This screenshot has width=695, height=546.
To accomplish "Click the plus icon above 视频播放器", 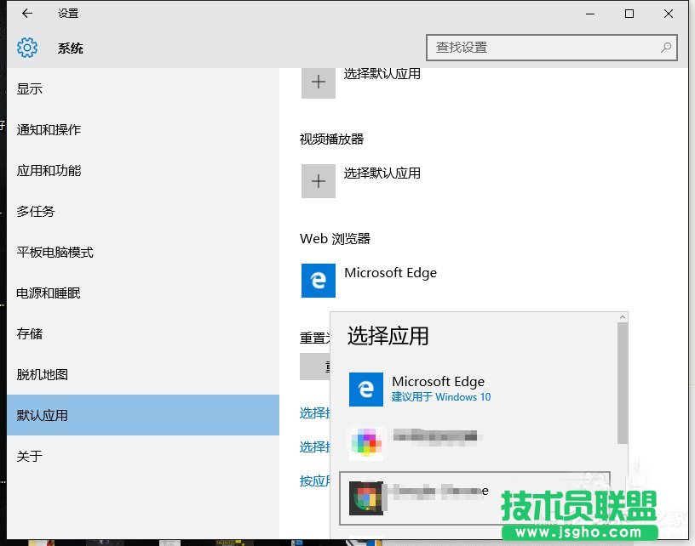I will point(319,82).
